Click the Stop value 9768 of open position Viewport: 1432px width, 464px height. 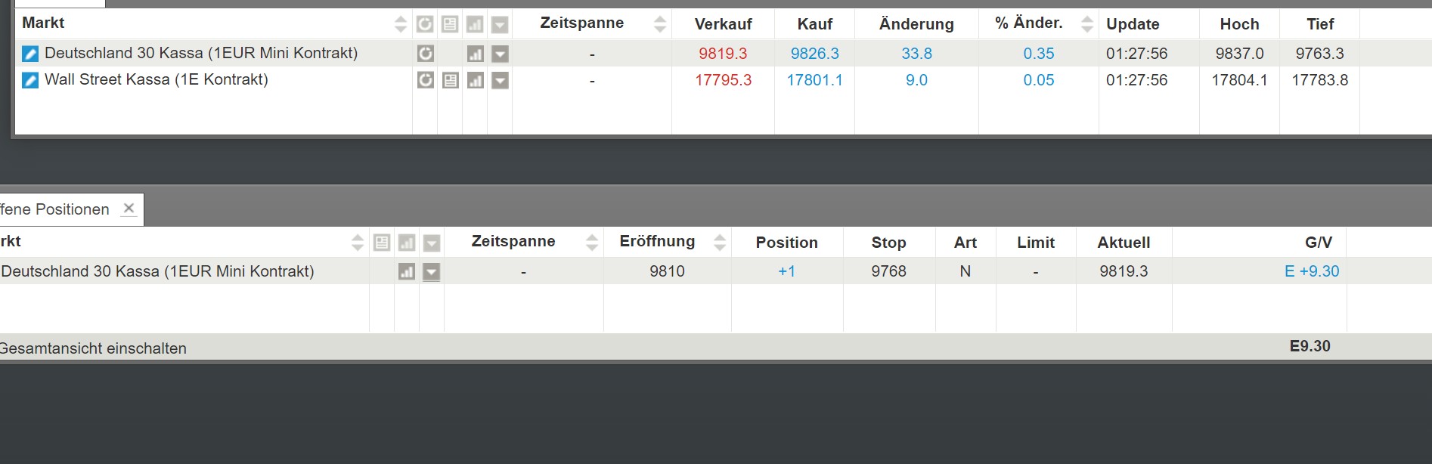888,271
